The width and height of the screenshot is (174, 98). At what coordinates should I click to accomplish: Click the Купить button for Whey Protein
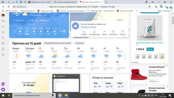click(x=150, y=49)
